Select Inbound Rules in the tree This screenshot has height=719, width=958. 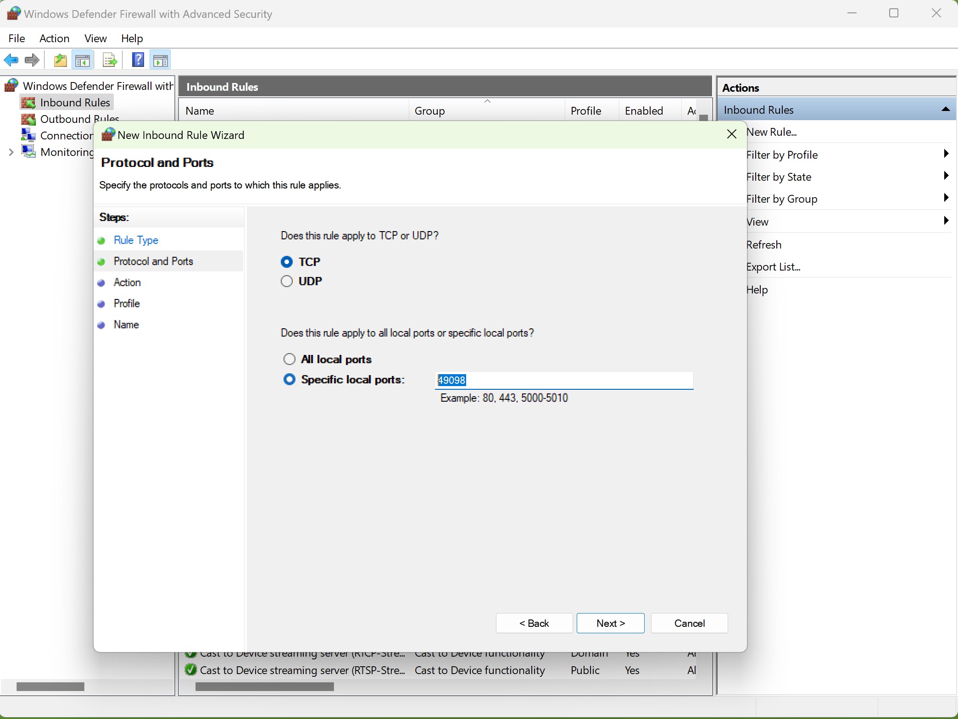point(75,103)
